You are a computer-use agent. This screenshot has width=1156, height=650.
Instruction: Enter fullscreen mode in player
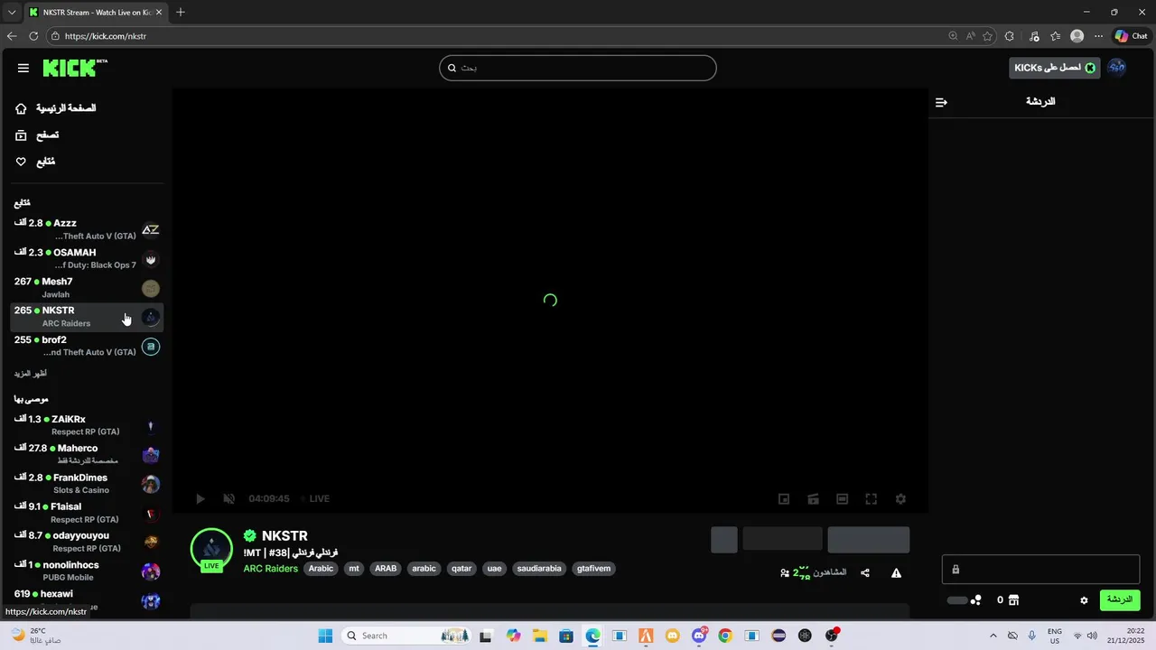tap(871, 498)
